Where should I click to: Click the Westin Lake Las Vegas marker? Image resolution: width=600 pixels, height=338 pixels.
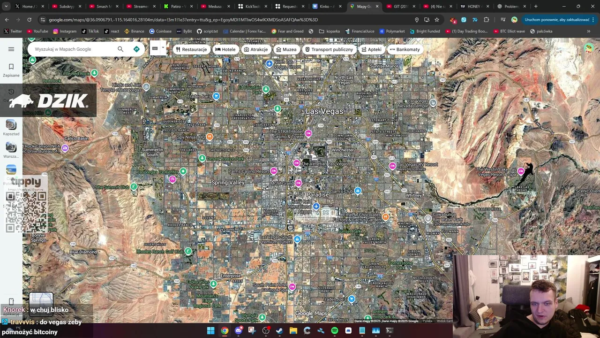(521, 171)
